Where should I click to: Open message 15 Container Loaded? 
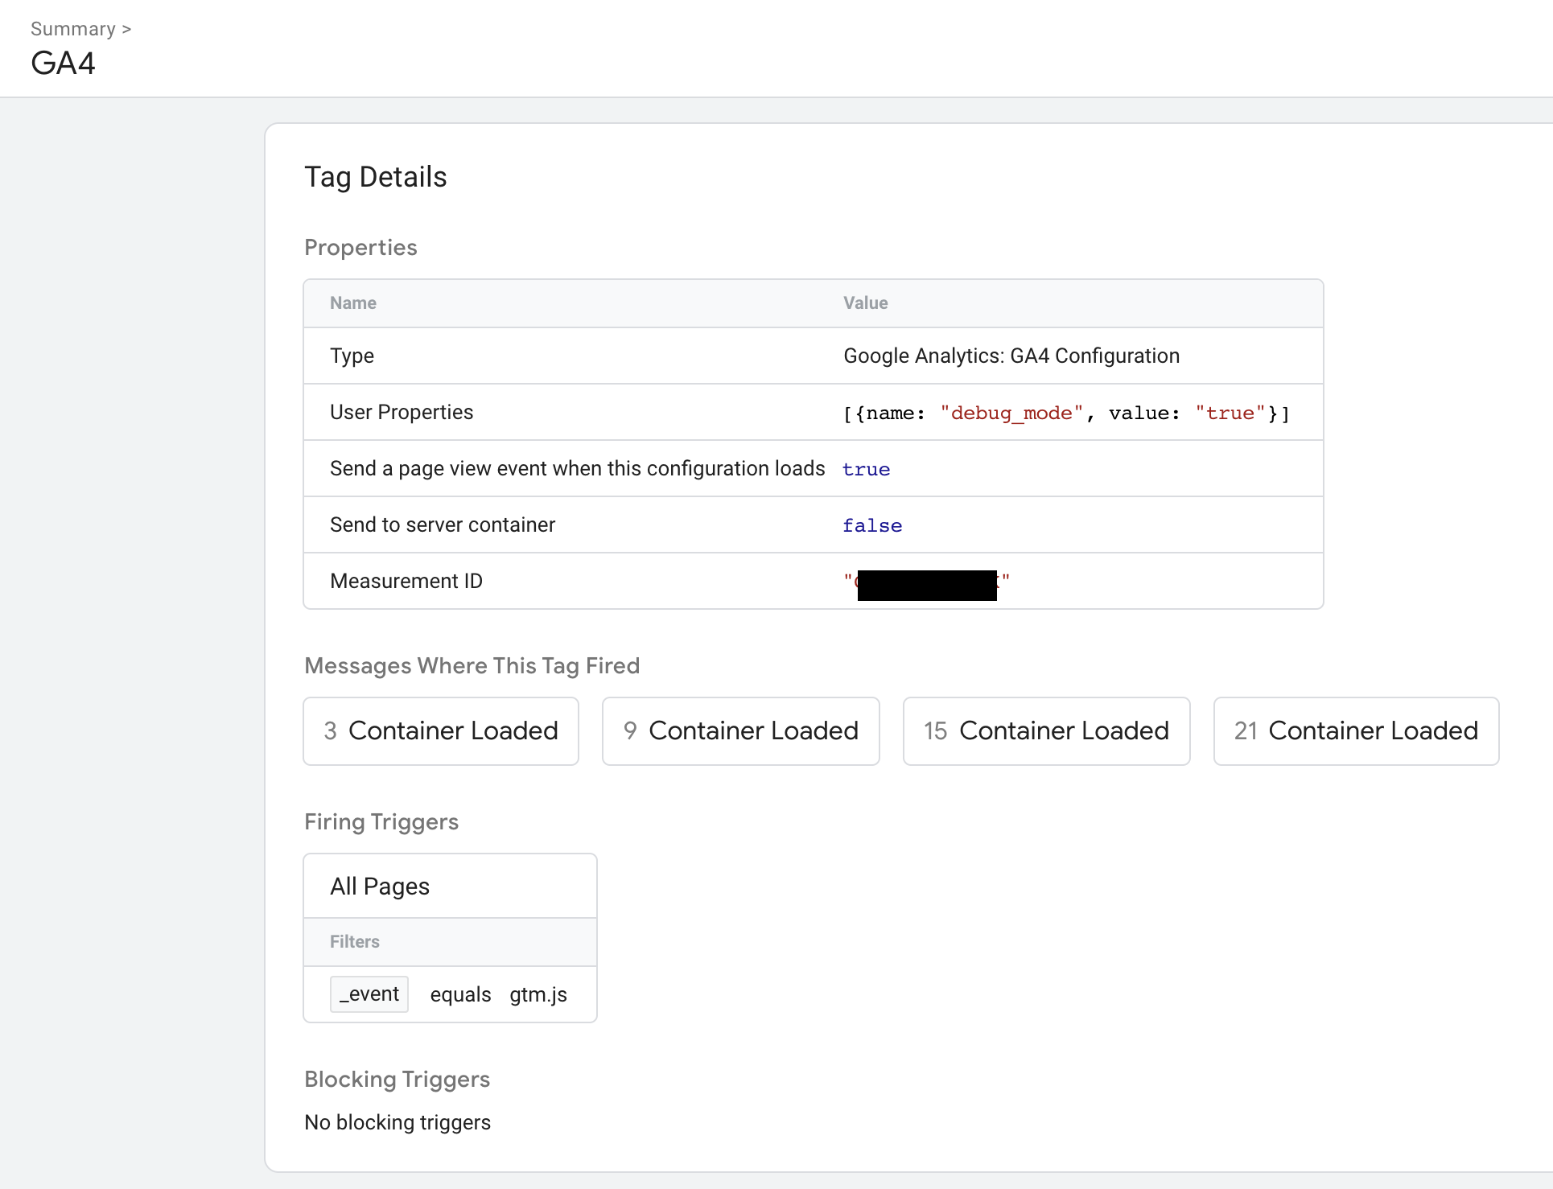(x=1046, y=730)
